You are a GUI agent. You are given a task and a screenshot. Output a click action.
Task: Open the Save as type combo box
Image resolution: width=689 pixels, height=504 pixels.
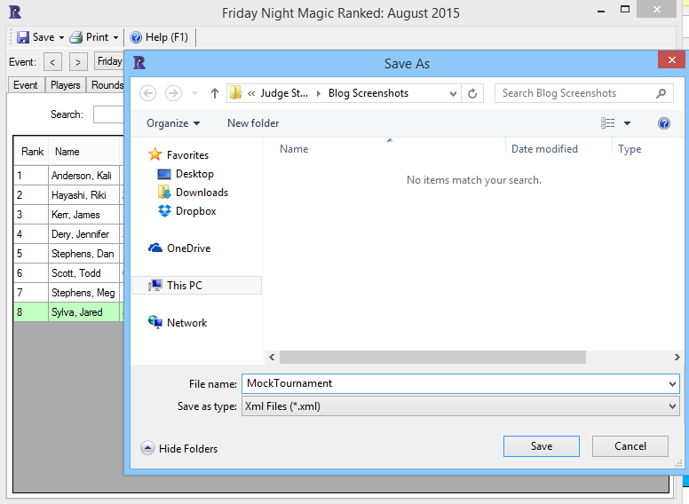point(461,406)
